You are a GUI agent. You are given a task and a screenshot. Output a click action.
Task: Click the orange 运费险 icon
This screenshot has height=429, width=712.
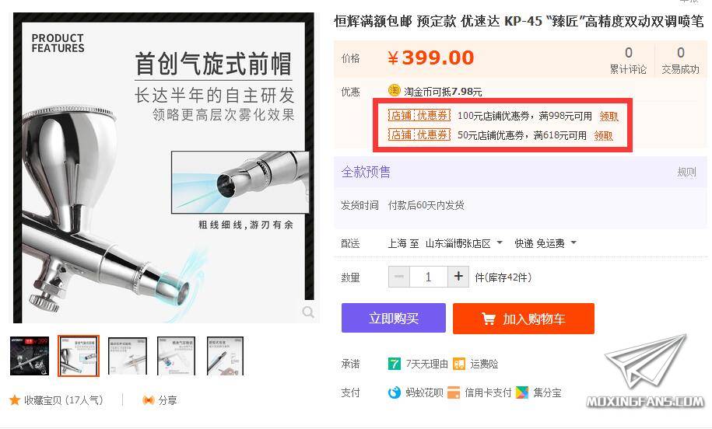[459, 364]
